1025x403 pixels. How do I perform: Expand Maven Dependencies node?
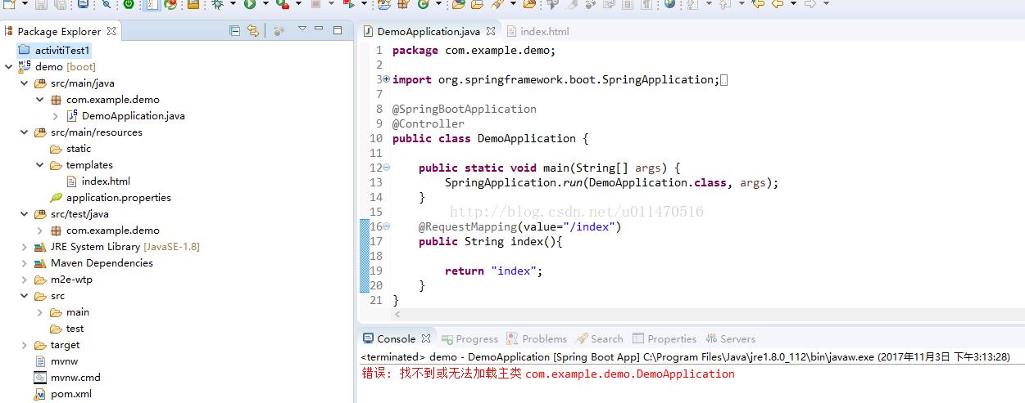(x=24, y=263)
